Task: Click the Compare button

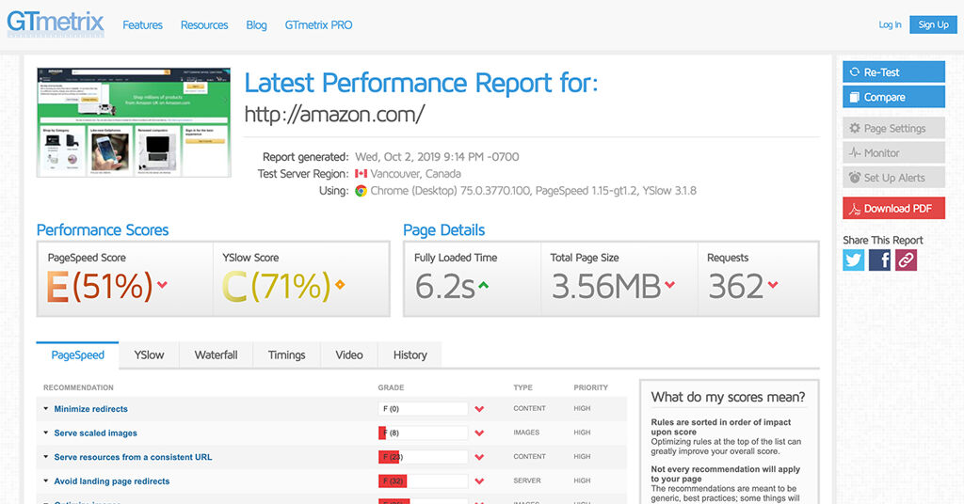Action: (893, 97)
